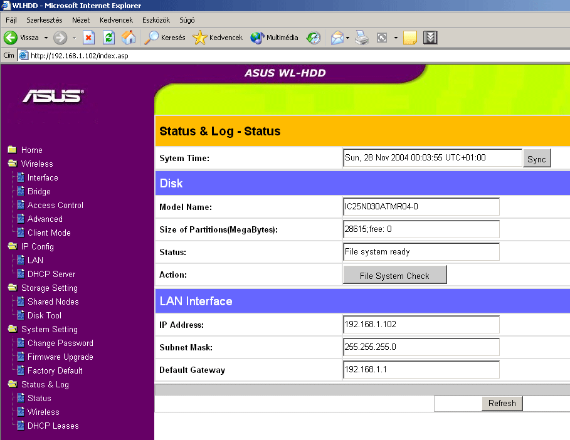The image size is (570, 440).
Task: Open Status under Status & Log
Action: 34,398
